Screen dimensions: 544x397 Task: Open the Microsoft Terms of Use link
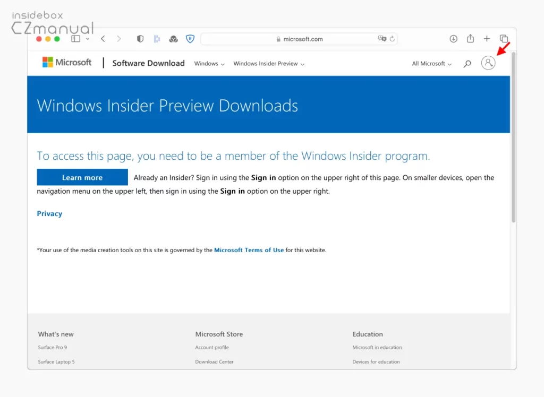point(249,250)
